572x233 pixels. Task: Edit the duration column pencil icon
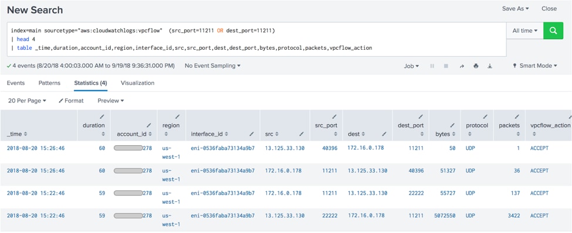[x=101, y=117]
